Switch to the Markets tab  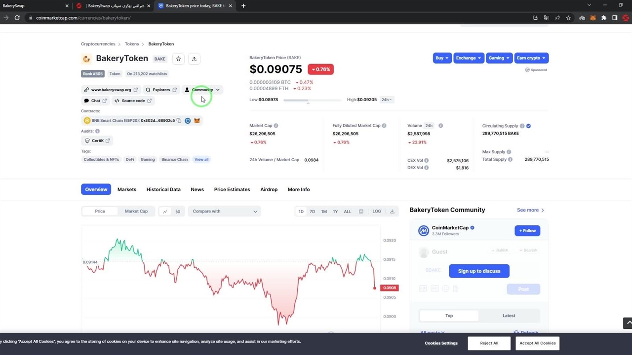point(126,189)
